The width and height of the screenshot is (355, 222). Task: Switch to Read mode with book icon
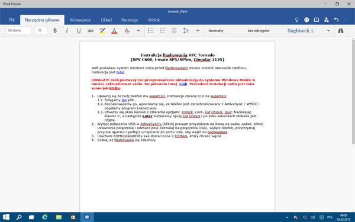[x=317, y=20]
